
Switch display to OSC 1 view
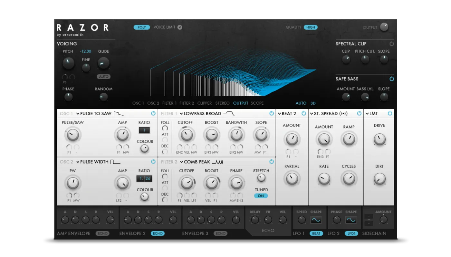point(138,103)
